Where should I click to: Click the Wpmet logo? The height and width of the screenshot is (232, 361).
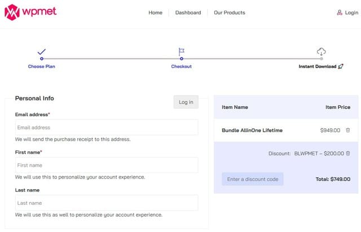30,12
